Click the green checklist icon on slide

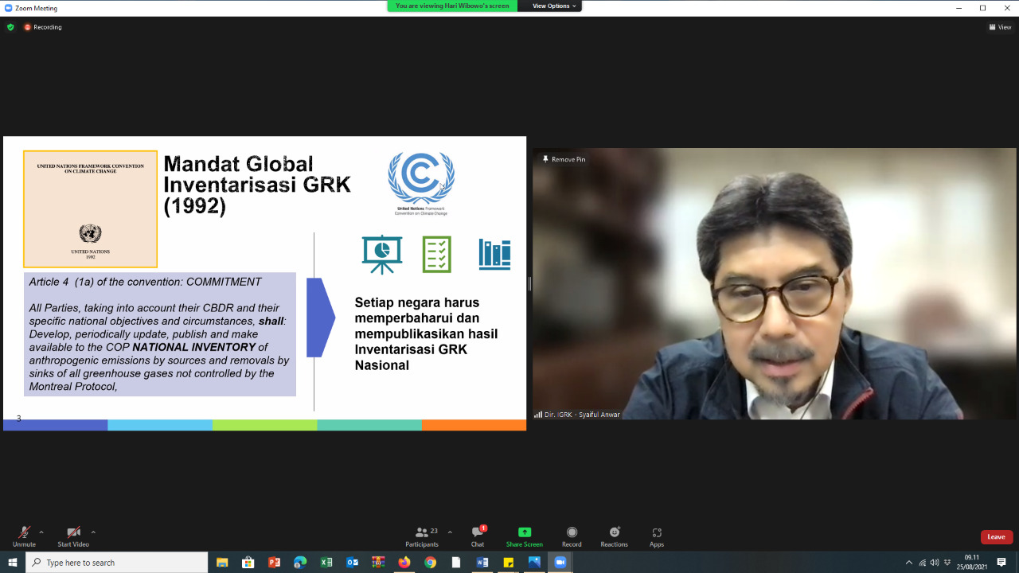click(437, 255)
